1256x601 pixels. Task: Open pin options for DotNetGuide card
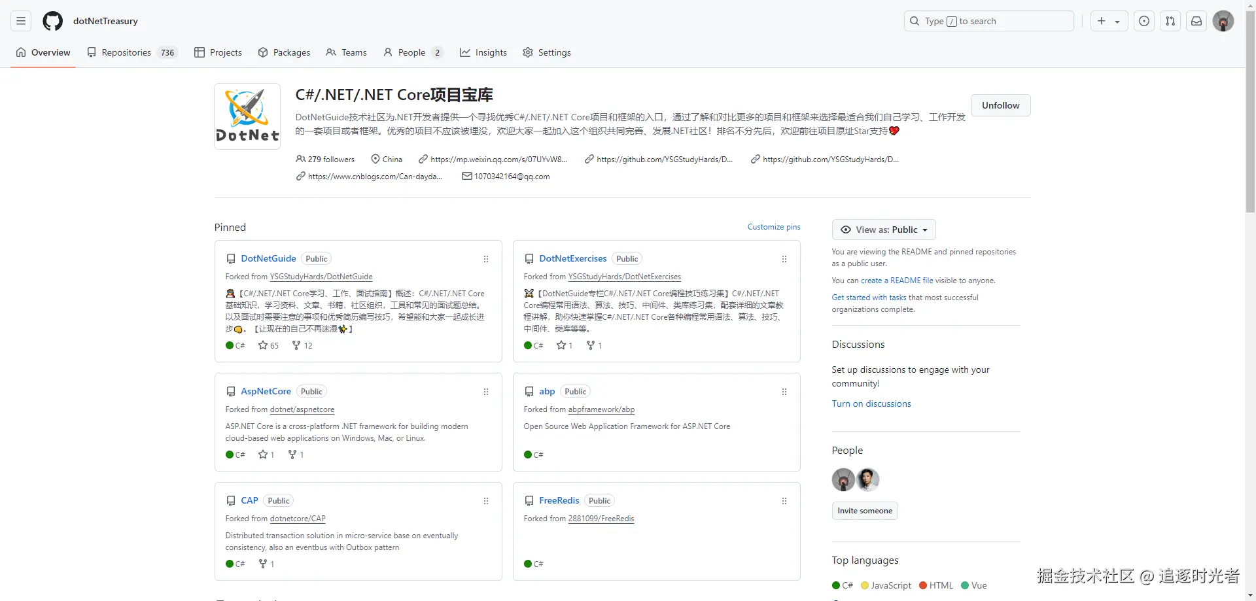click(486, 259)
